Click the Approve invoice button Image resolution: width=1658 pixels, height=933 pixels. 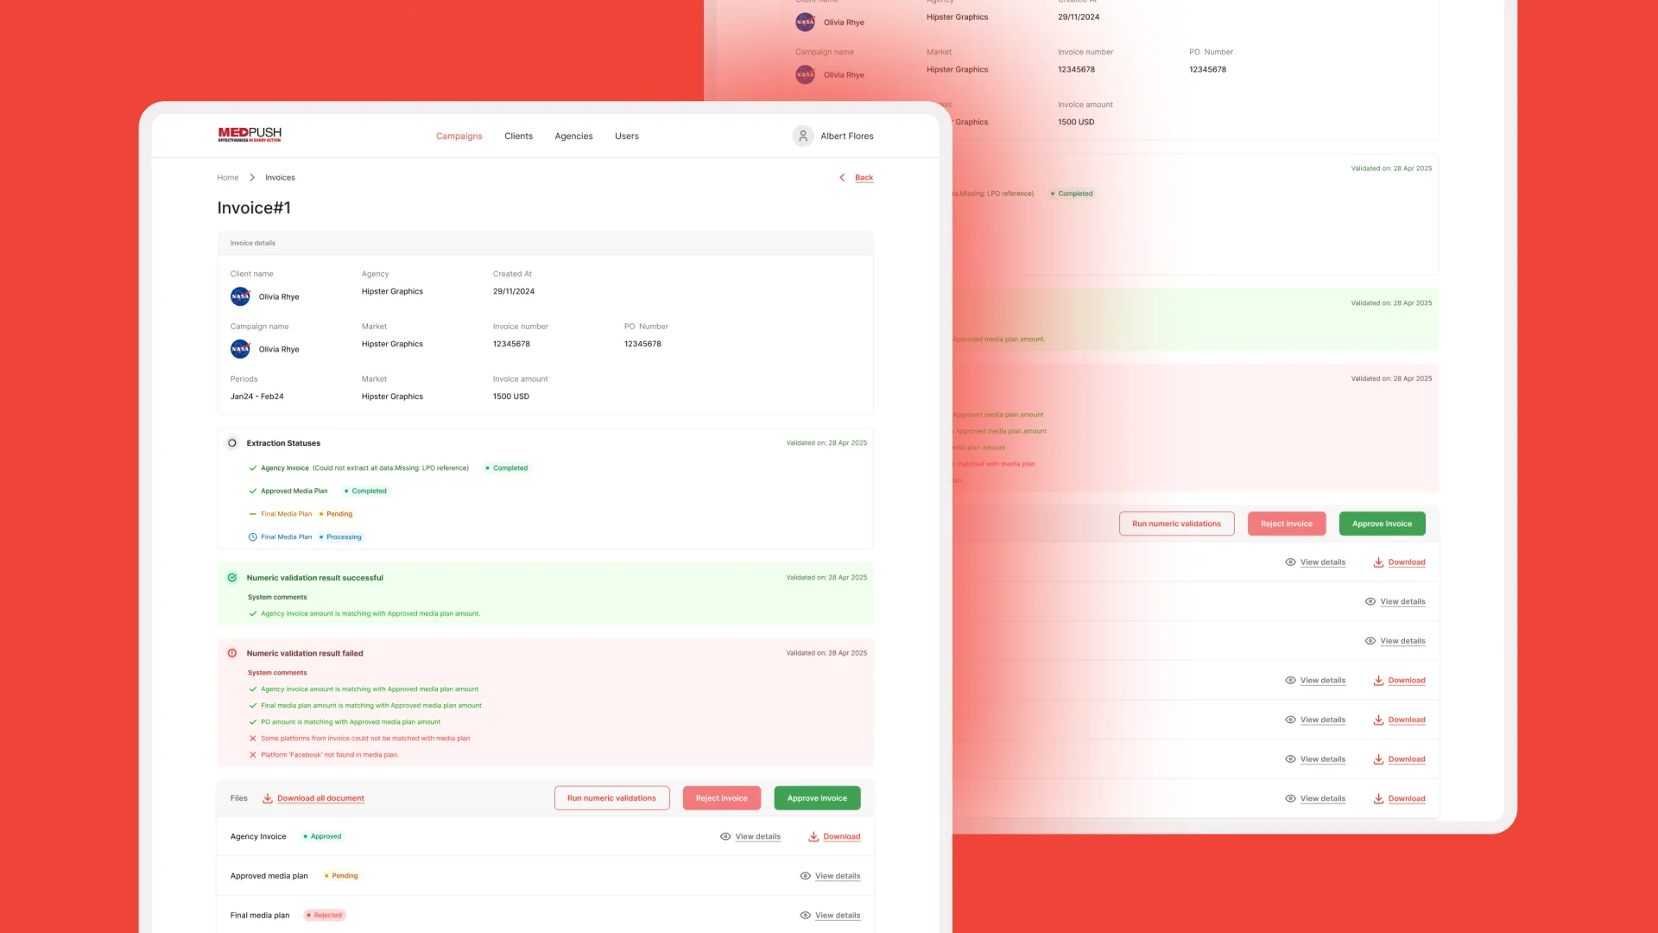coord(817,798)
